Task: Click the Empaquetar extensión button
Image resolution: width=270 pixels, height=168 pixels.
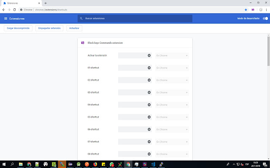Action: (x=49, y=28)
